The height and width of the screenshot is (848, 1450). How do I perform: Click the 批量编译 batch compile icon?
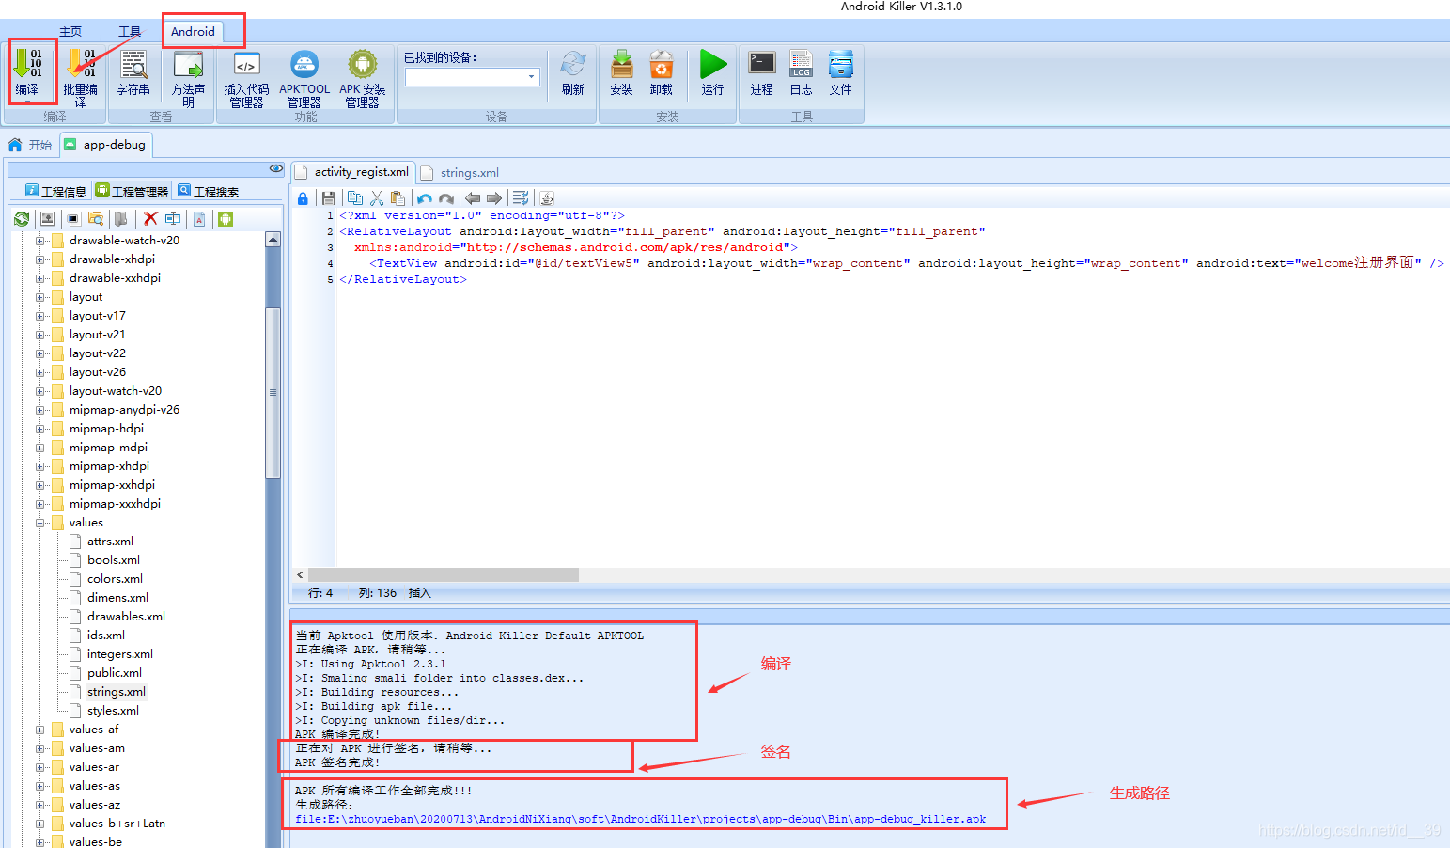tap(82, 64)
